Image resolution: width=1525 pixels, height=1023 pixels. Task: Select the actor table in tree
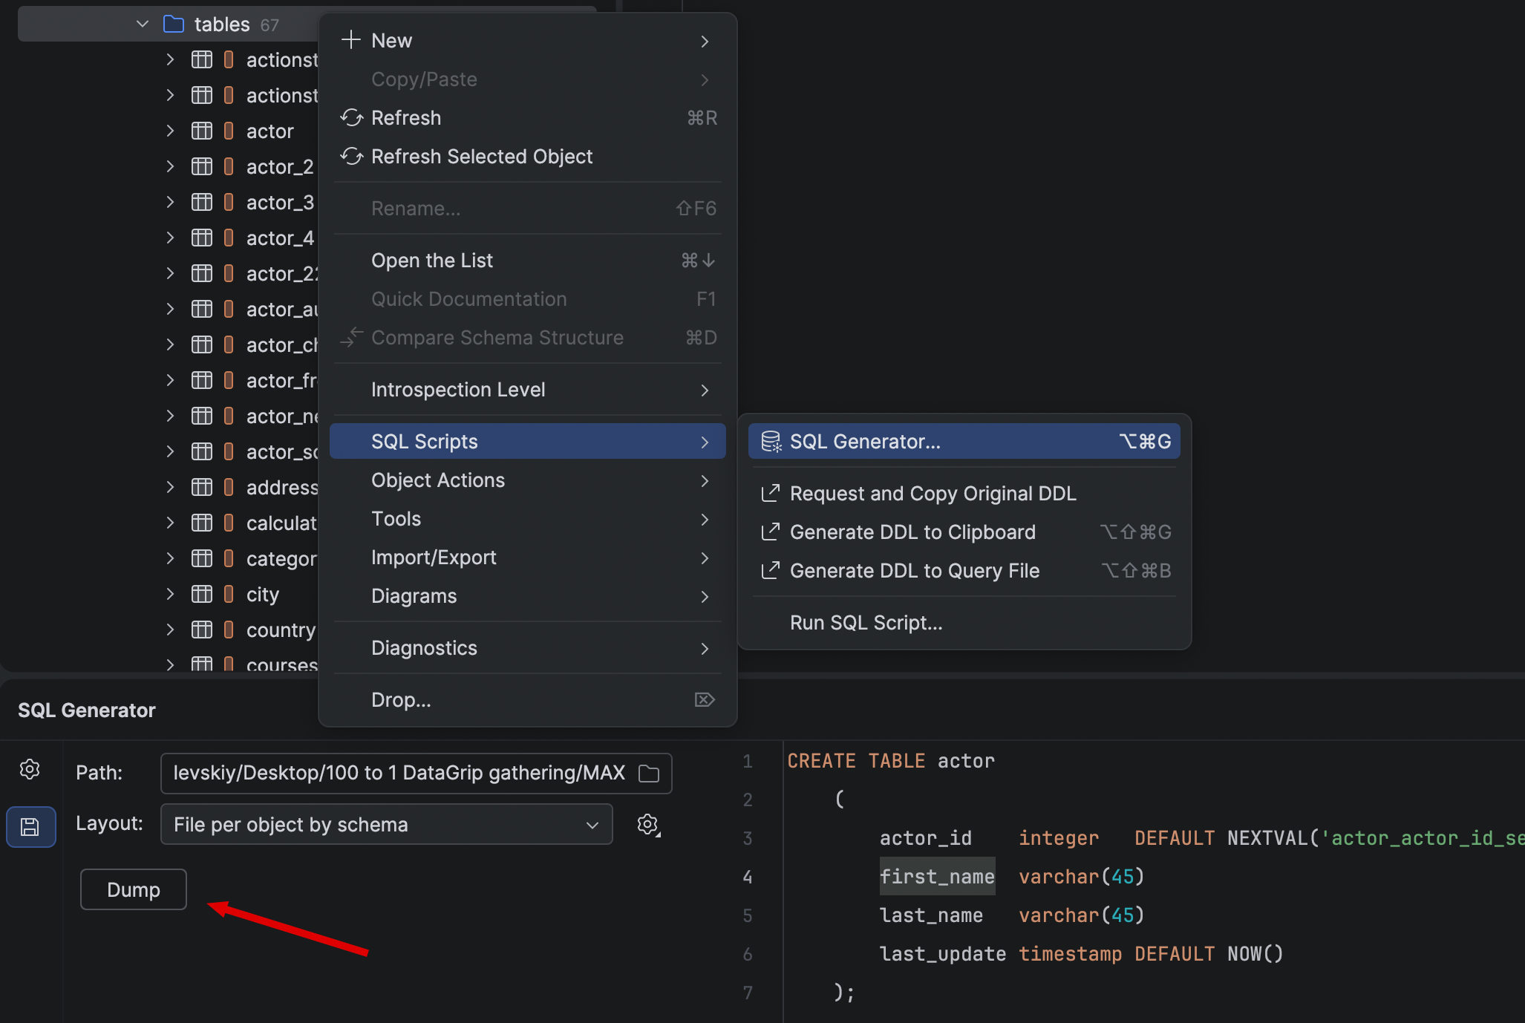click(x=270, y=131)
